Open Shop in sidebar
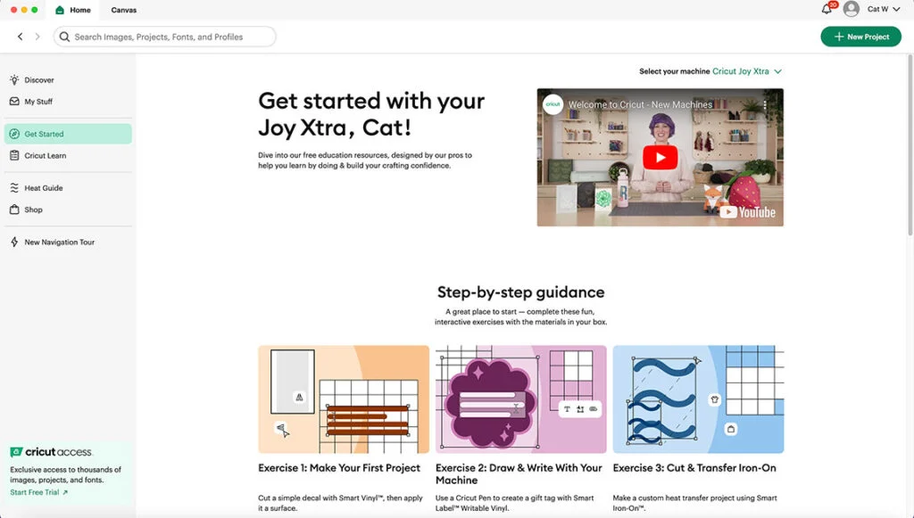Image resolution: width=914 pixels, height=518 pixels. (68, 210)
